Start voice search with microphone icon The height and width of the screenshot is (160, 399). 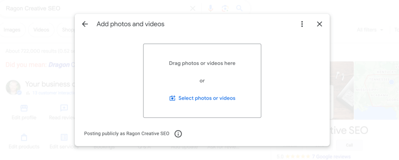(x=210, y=9)
